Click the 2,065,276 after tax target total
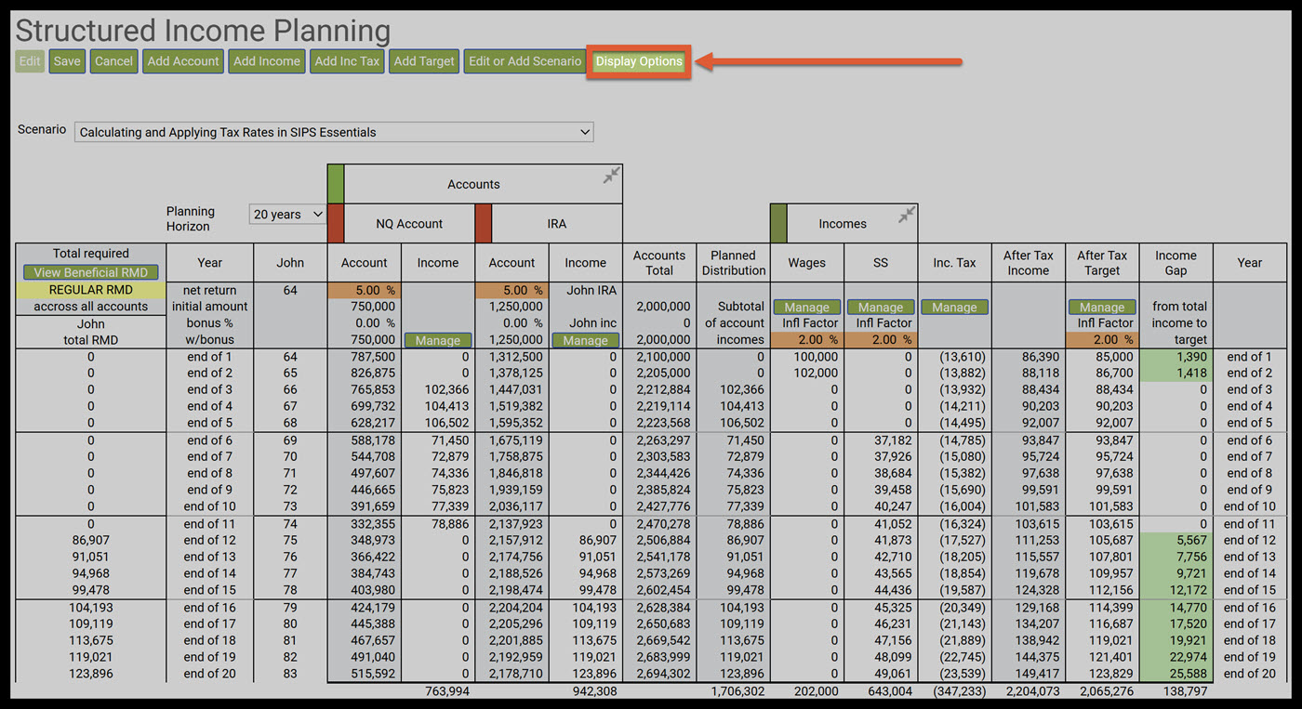 (1107, 691)
